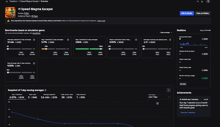Screen dimensions: 220x127
Task: Click info icon next to Snapshot heading
Action: [x=45, y=90]
